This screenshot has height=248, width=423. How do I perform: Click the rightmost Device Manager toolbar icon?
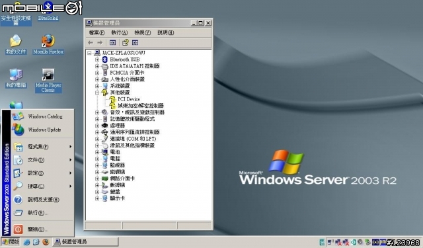coord(135,42)
